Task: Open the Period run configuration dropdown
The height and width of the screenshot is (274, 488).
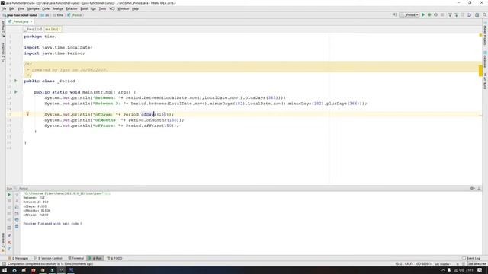Action: tap(409, 15)
